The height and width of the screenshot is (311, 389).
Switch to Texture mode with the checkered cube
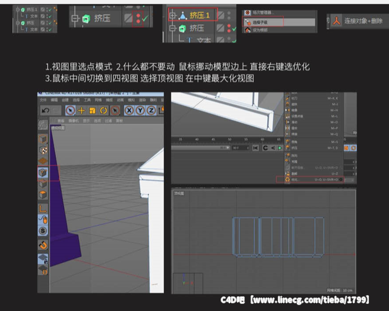tap(43, 150)
